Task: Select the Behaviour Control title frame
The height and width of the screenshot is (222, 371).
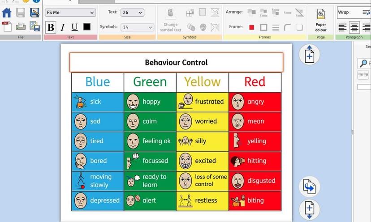Action: click(x=176, y=62)
